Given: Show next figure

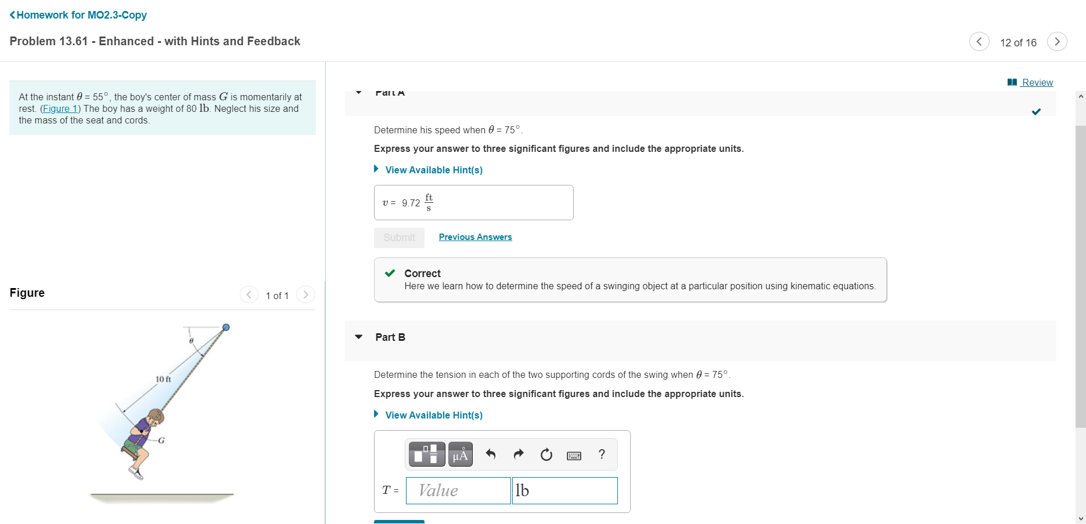Looking at the screenshot, I should [305, 294].
